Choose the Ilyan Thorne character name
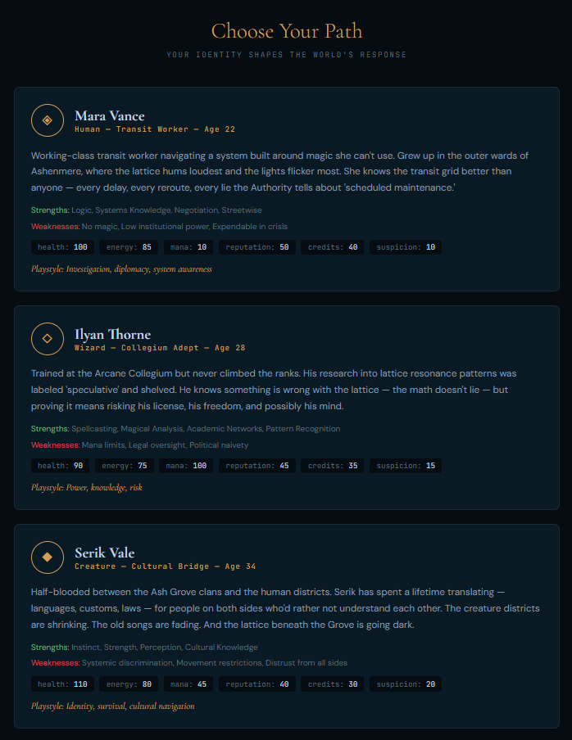 pos(112,334)
